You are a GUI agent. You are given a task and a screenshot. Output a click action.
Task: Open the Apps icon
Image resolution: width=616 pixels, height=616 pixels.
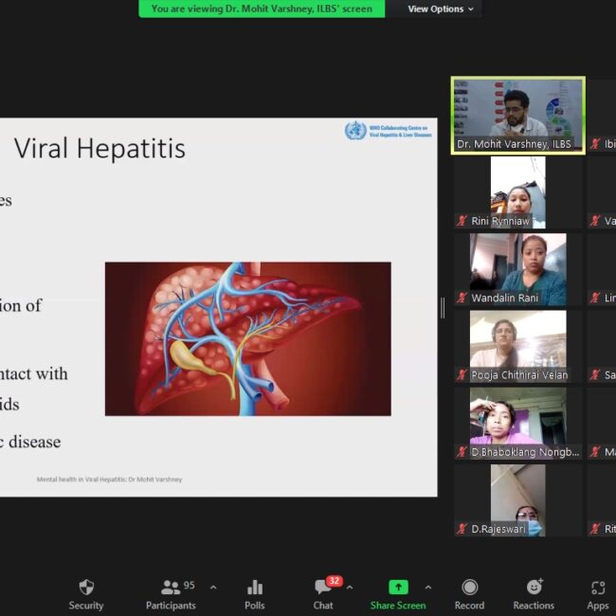tap(597, 588)
